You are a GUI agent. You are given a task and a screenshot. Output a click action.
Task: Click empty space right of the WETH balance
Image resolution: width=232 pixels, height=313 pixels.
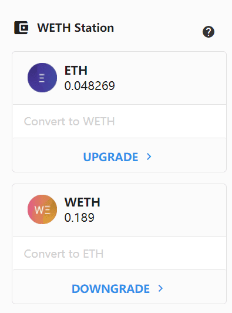(x=159, y=218)
